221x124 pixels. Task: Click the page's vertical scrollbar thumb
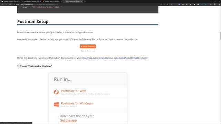pyautogui.click(x=220, y=36)
